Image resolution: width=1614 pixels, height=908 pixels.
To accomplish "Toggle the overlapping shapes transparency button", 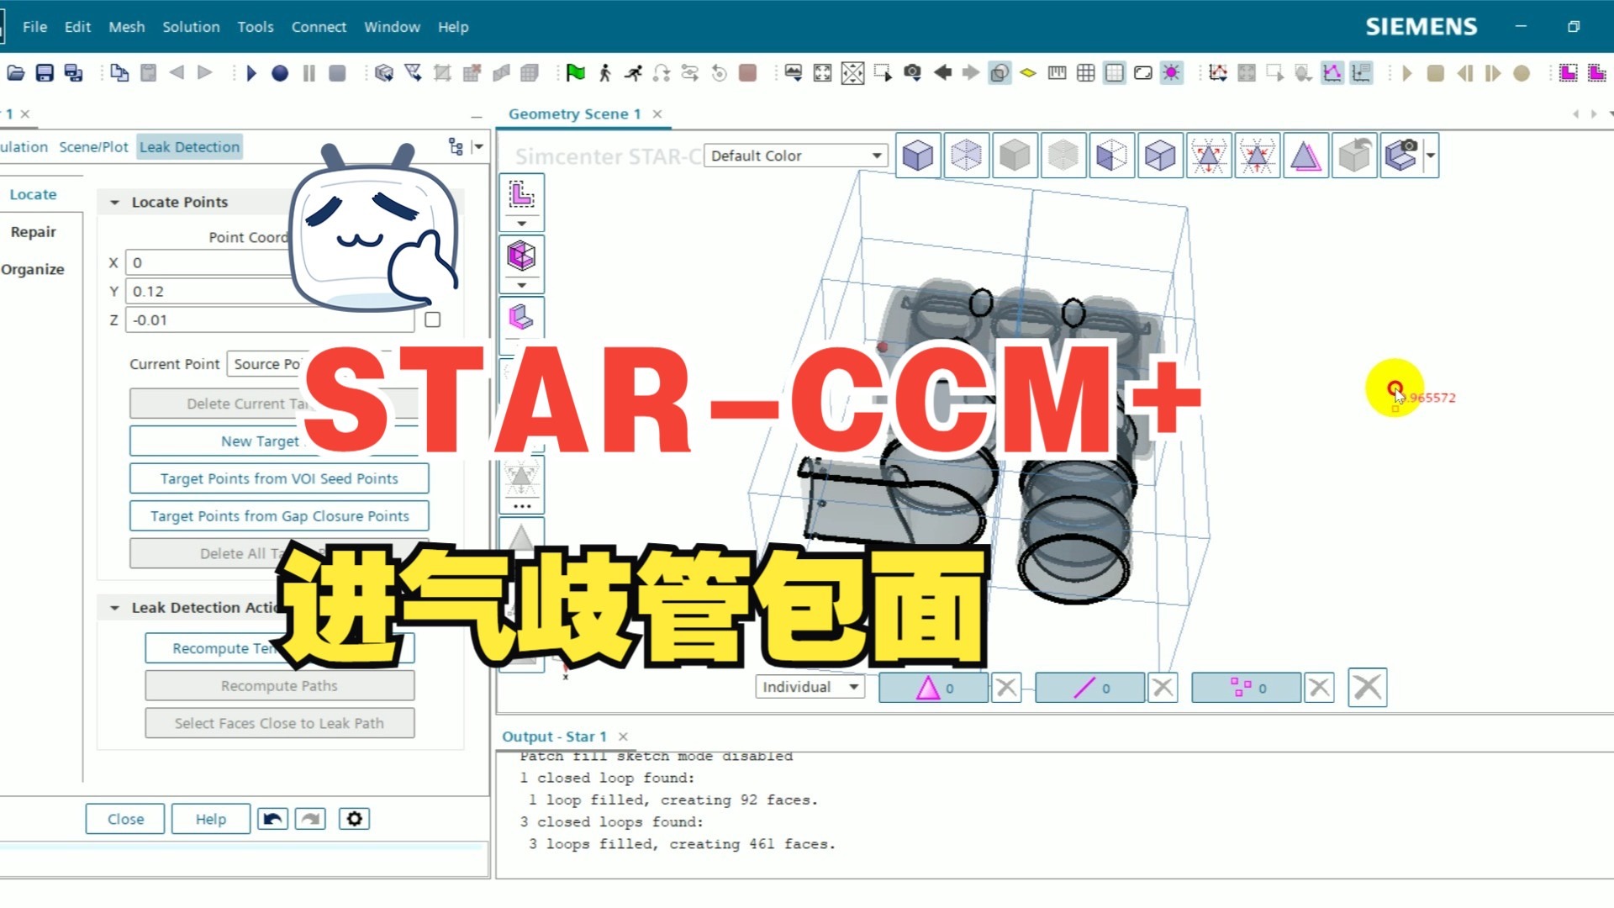I will [1000, 73].
